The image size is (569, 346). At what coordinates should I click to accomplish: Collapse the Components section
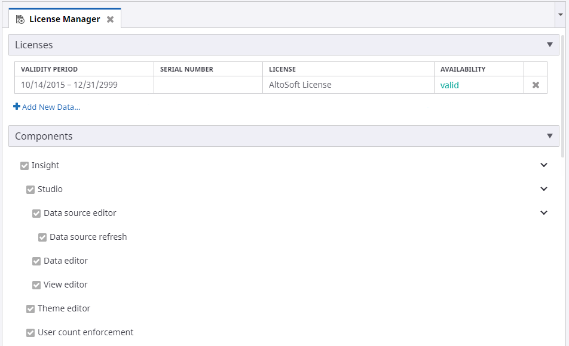coord(549,136)
